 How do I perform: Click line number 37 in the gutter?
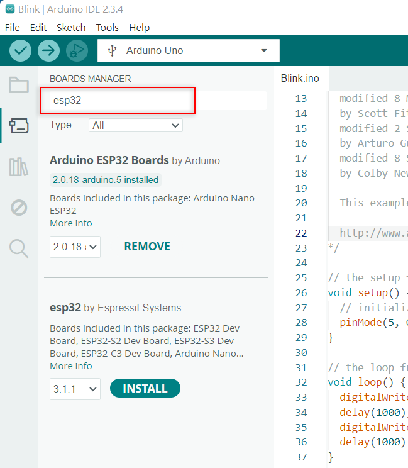(x=301, y=457)
